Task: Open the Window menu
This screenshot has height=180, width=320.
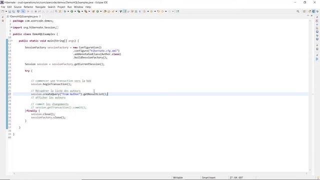Action: (x=78, y=7)
